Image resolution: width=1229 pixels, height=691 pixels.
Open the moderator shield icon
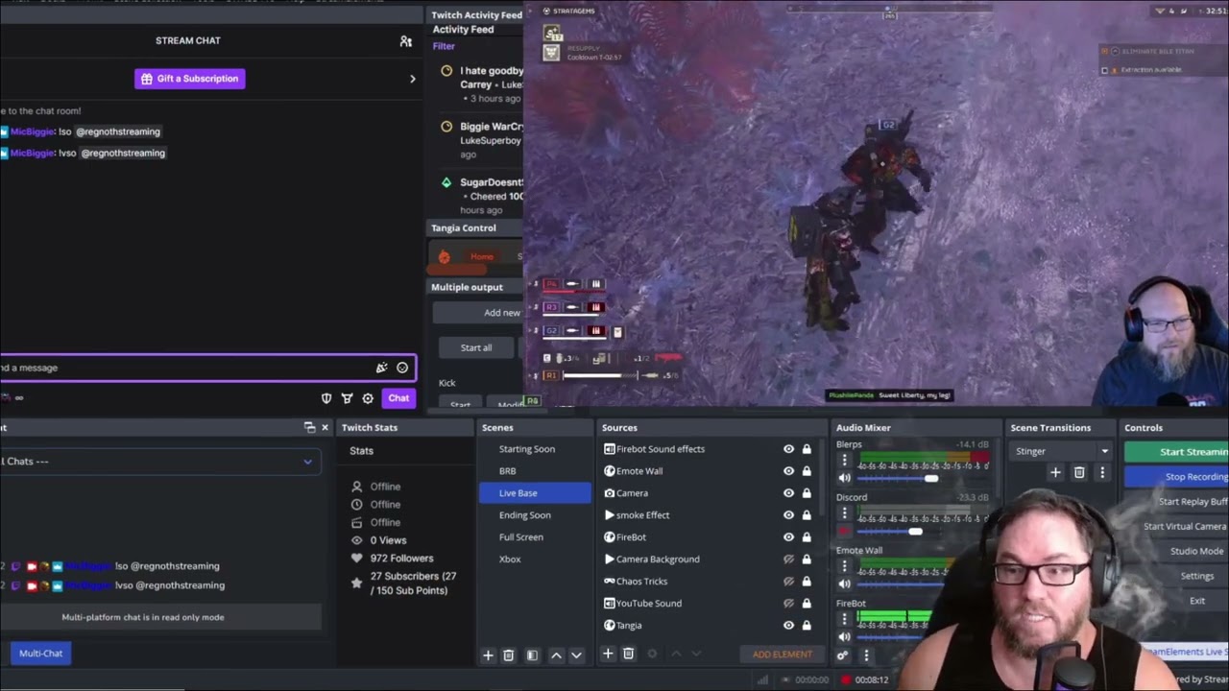pos(326,398)
